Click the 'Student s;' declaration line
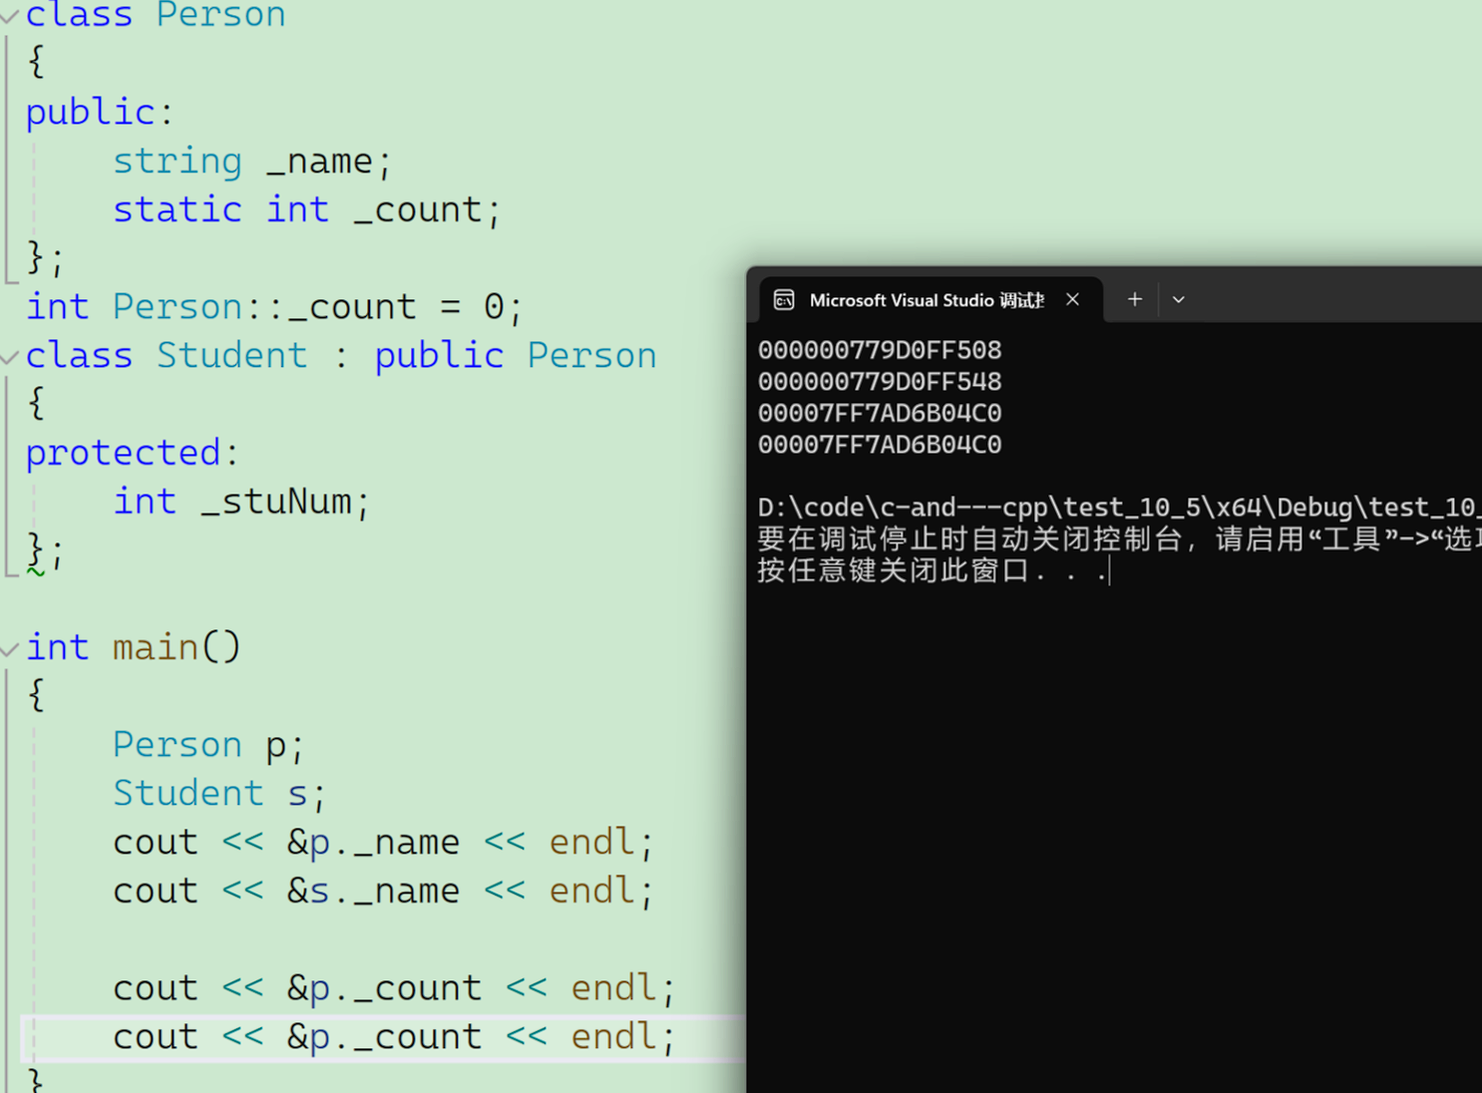Viewport: 1482px width, 1093px height. [219, 794]
